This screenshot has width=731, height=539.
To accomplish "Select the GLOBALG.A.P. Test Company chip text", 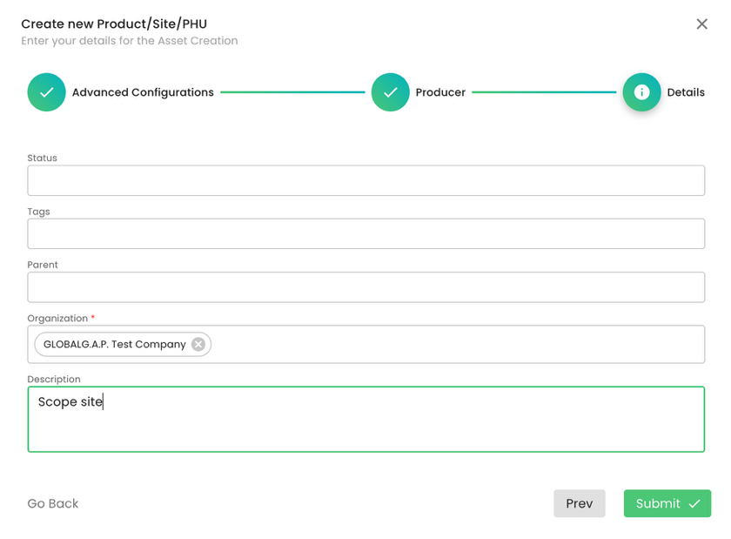I will click(x=114, y=345).
